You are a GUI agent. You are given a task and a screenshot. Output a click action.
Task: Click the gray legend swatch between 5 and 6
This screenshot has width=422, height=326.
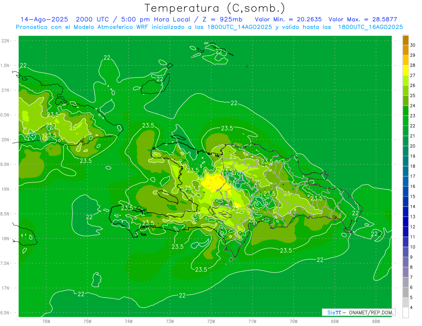[x=405, y=292]
